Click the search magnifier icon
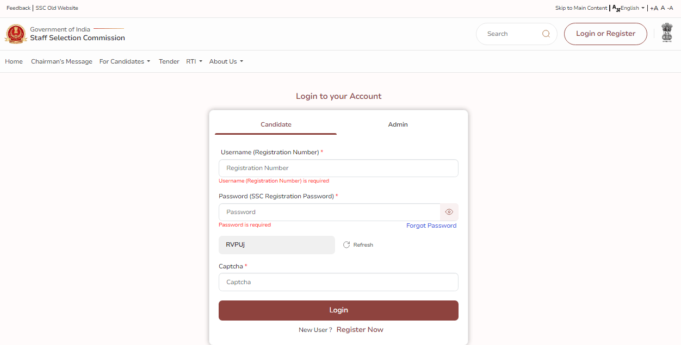 coord(546,33)
